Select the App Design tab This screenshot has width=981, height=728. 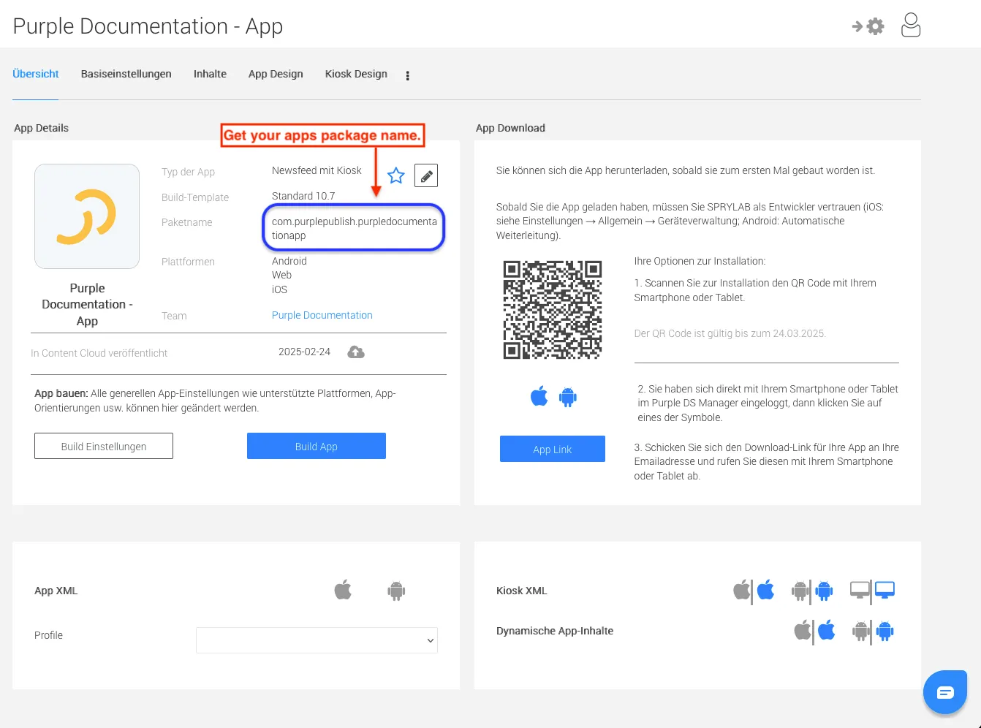pos(276,74)
